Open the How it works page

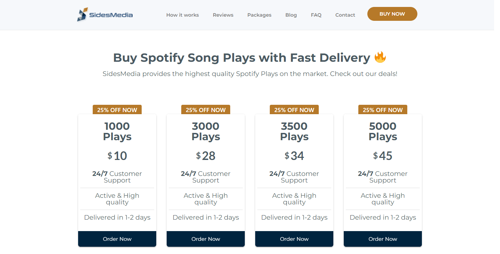tap(182, 15)
